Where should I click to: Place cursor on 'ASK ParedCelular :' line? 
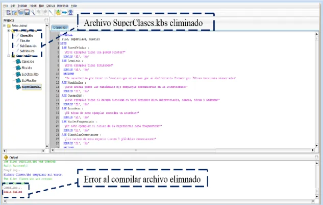click(75, 48)
